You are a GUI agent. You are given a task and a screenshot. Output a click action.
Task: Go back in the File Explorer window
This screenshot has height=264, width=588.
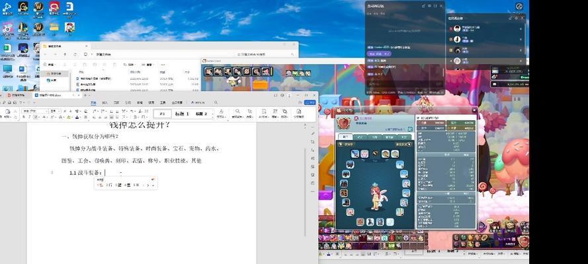point(46,54)
